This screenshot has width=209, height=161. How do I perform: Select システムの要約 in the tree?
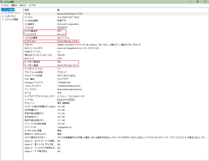click(x=8, y=10)
